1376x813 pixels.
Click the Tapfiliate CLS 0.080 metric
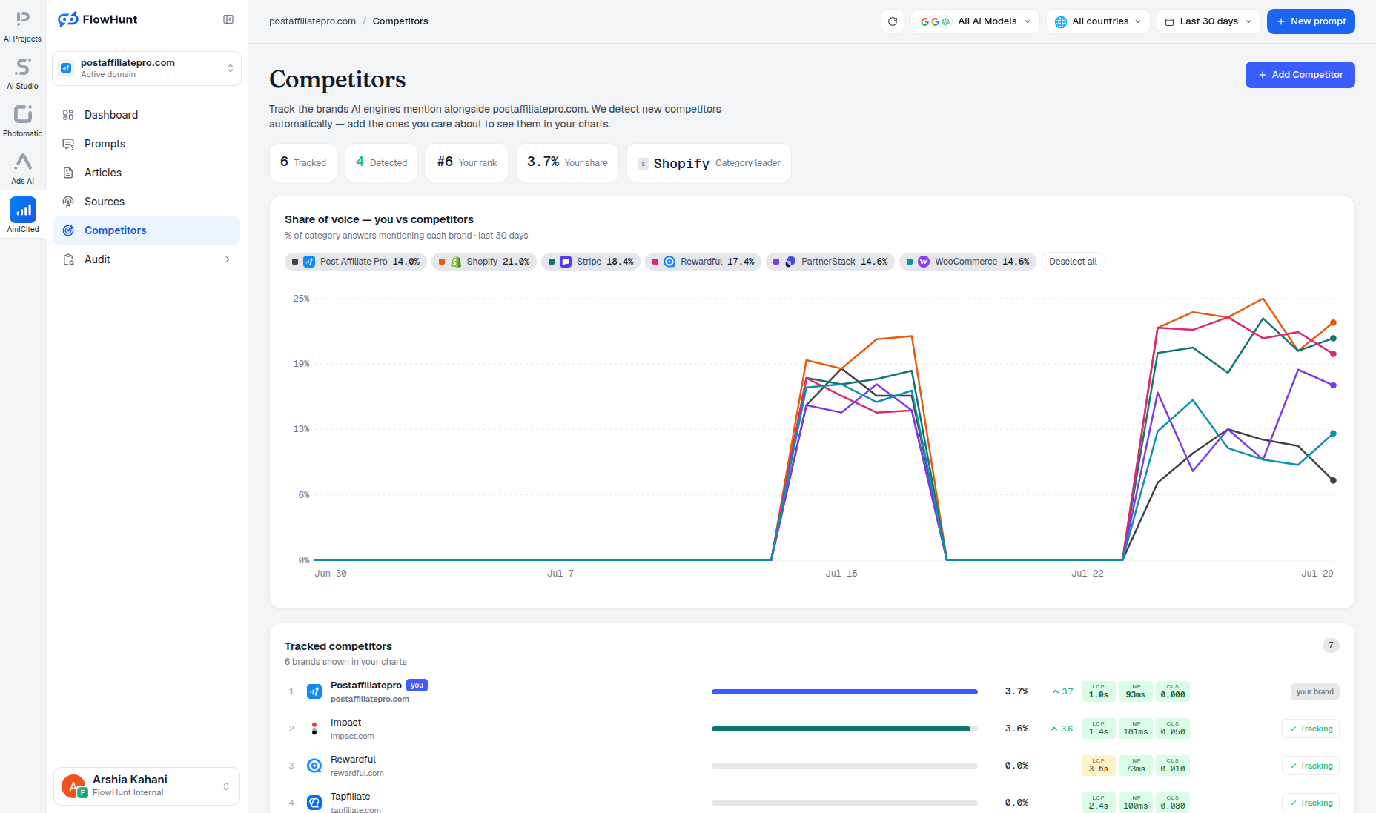1173,803
